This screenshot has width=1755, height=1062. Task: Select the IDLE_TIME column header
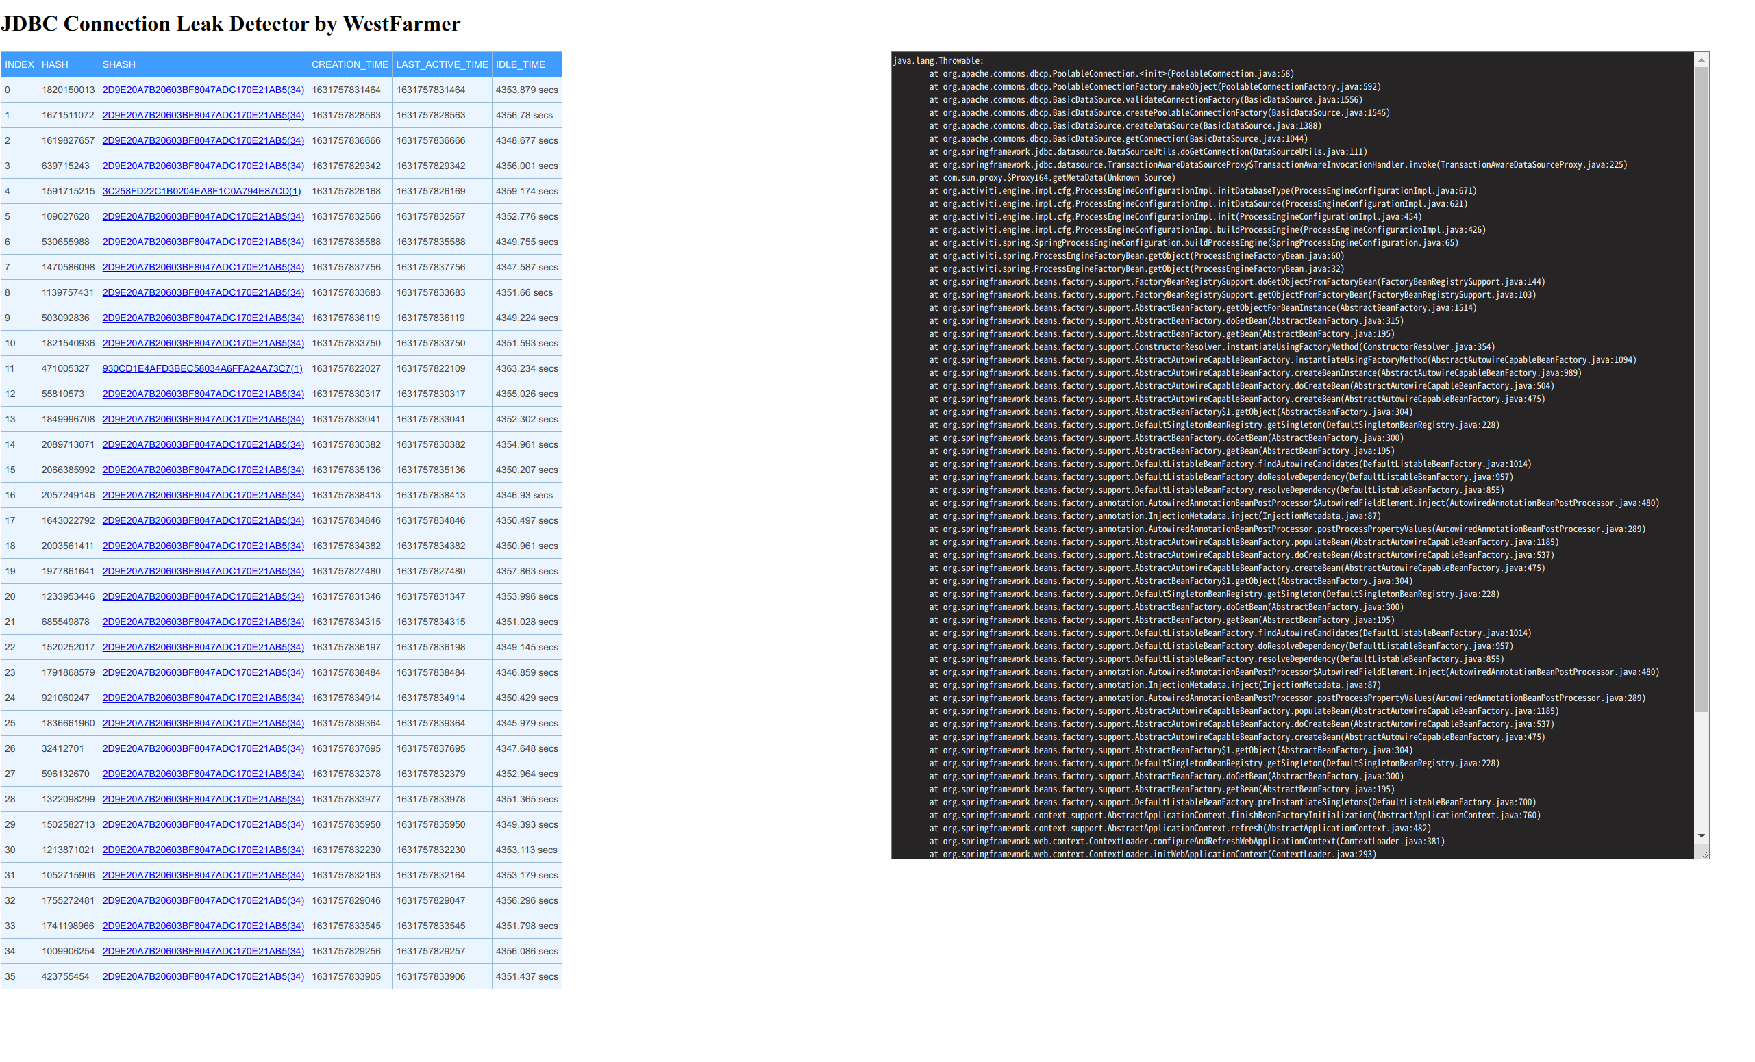520,64
